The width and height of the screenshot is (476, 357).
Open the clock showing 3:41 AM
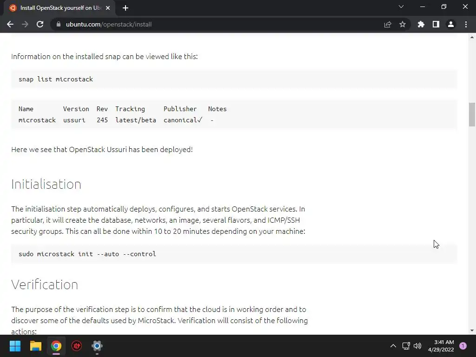[441, 346]
